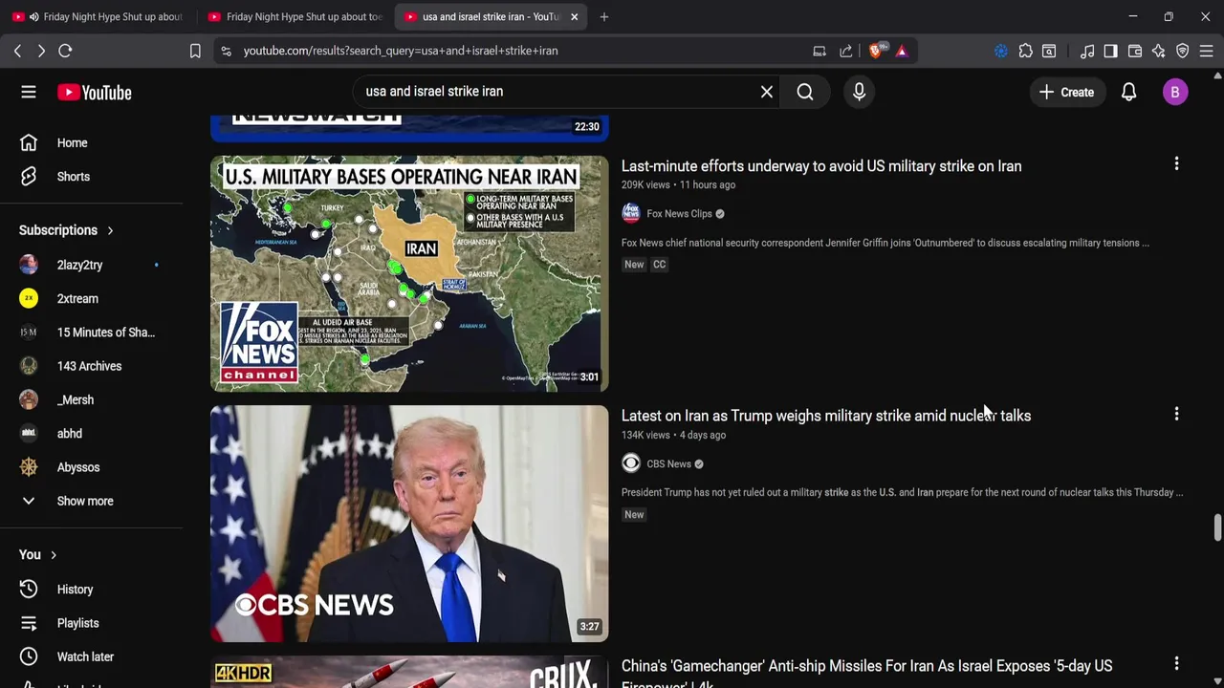Open Last-minute efforts to avoid US strike title

click(x=821, y=166)
